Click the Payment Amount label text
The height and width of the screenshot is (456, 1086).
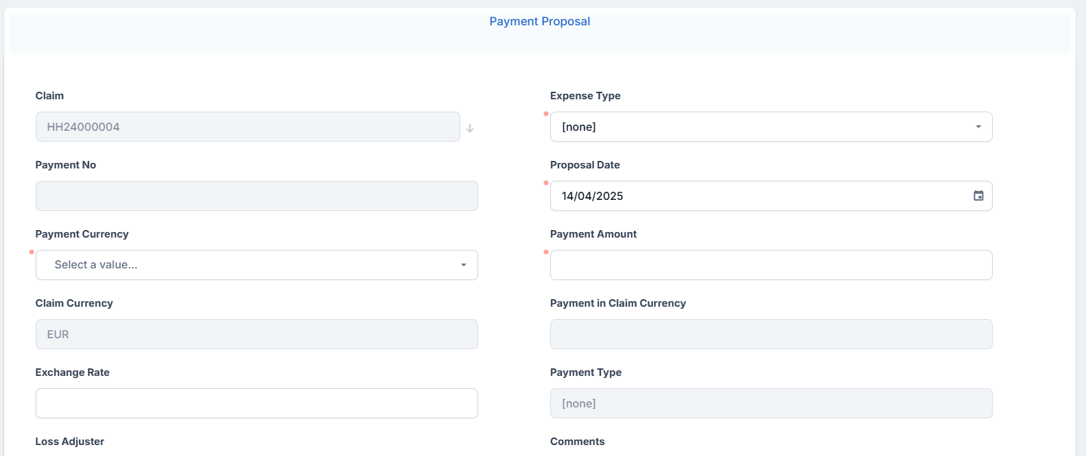tap(593, 234)
